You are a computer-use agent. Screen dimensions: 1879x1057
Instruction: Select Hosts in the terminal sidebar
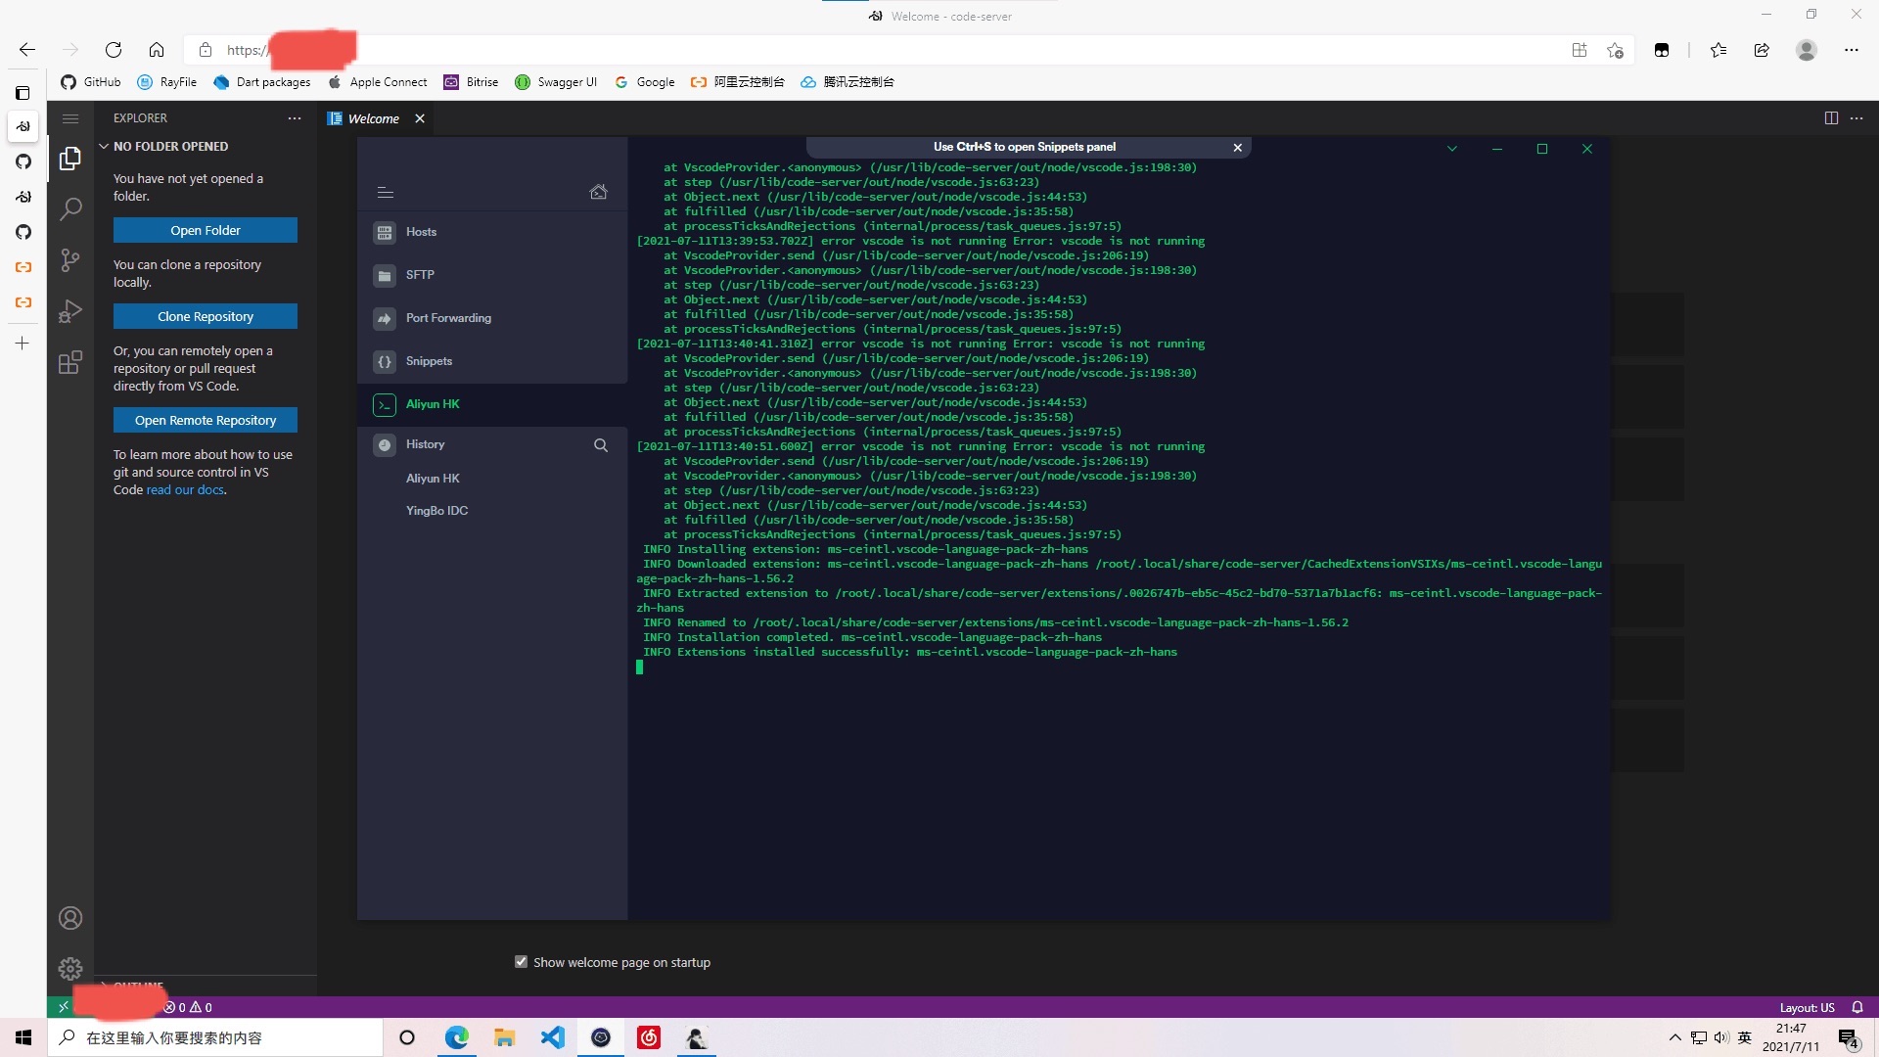(x=420, y=232)
